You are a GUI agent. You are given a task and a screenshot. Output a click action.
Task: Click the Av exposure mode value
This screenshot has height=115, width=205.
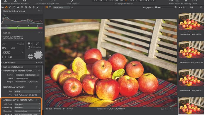point(4,44)
